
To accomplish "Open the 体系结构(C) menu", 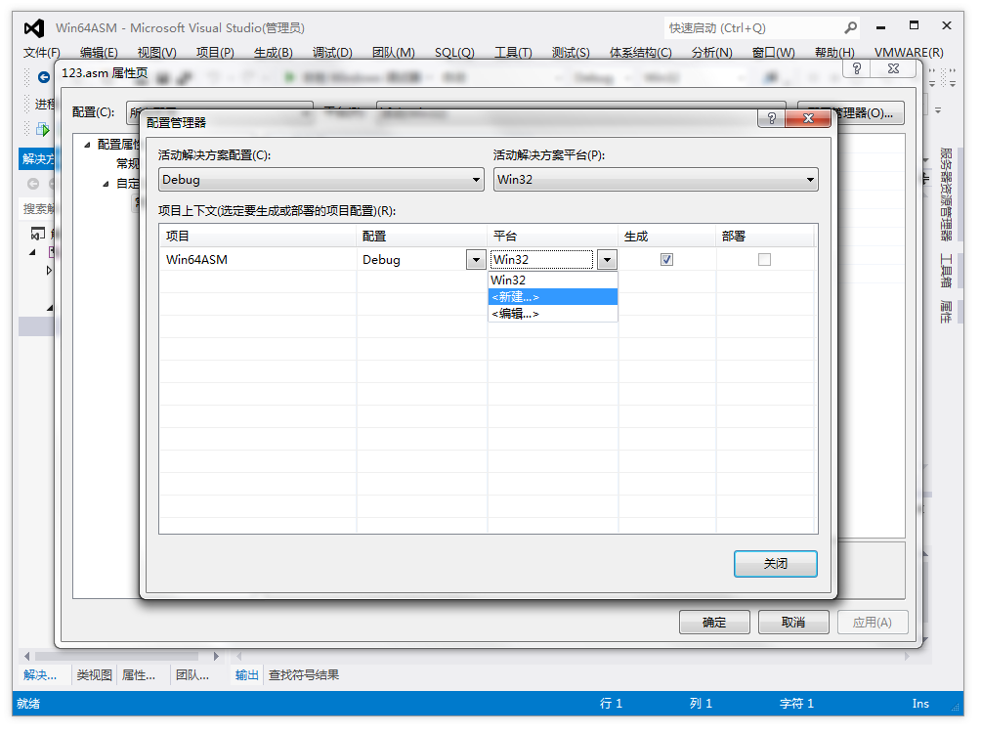I will tap(641, 53).
